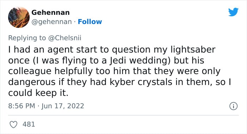This screenshot has height=134, width=247.
Task: Click the 'Replying to' label text
Action: 27,38
